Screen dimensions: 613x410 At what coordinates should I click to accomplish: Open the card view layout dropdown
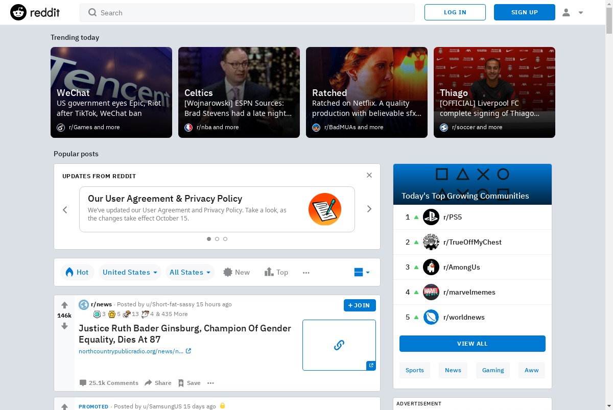pos(362,272)
